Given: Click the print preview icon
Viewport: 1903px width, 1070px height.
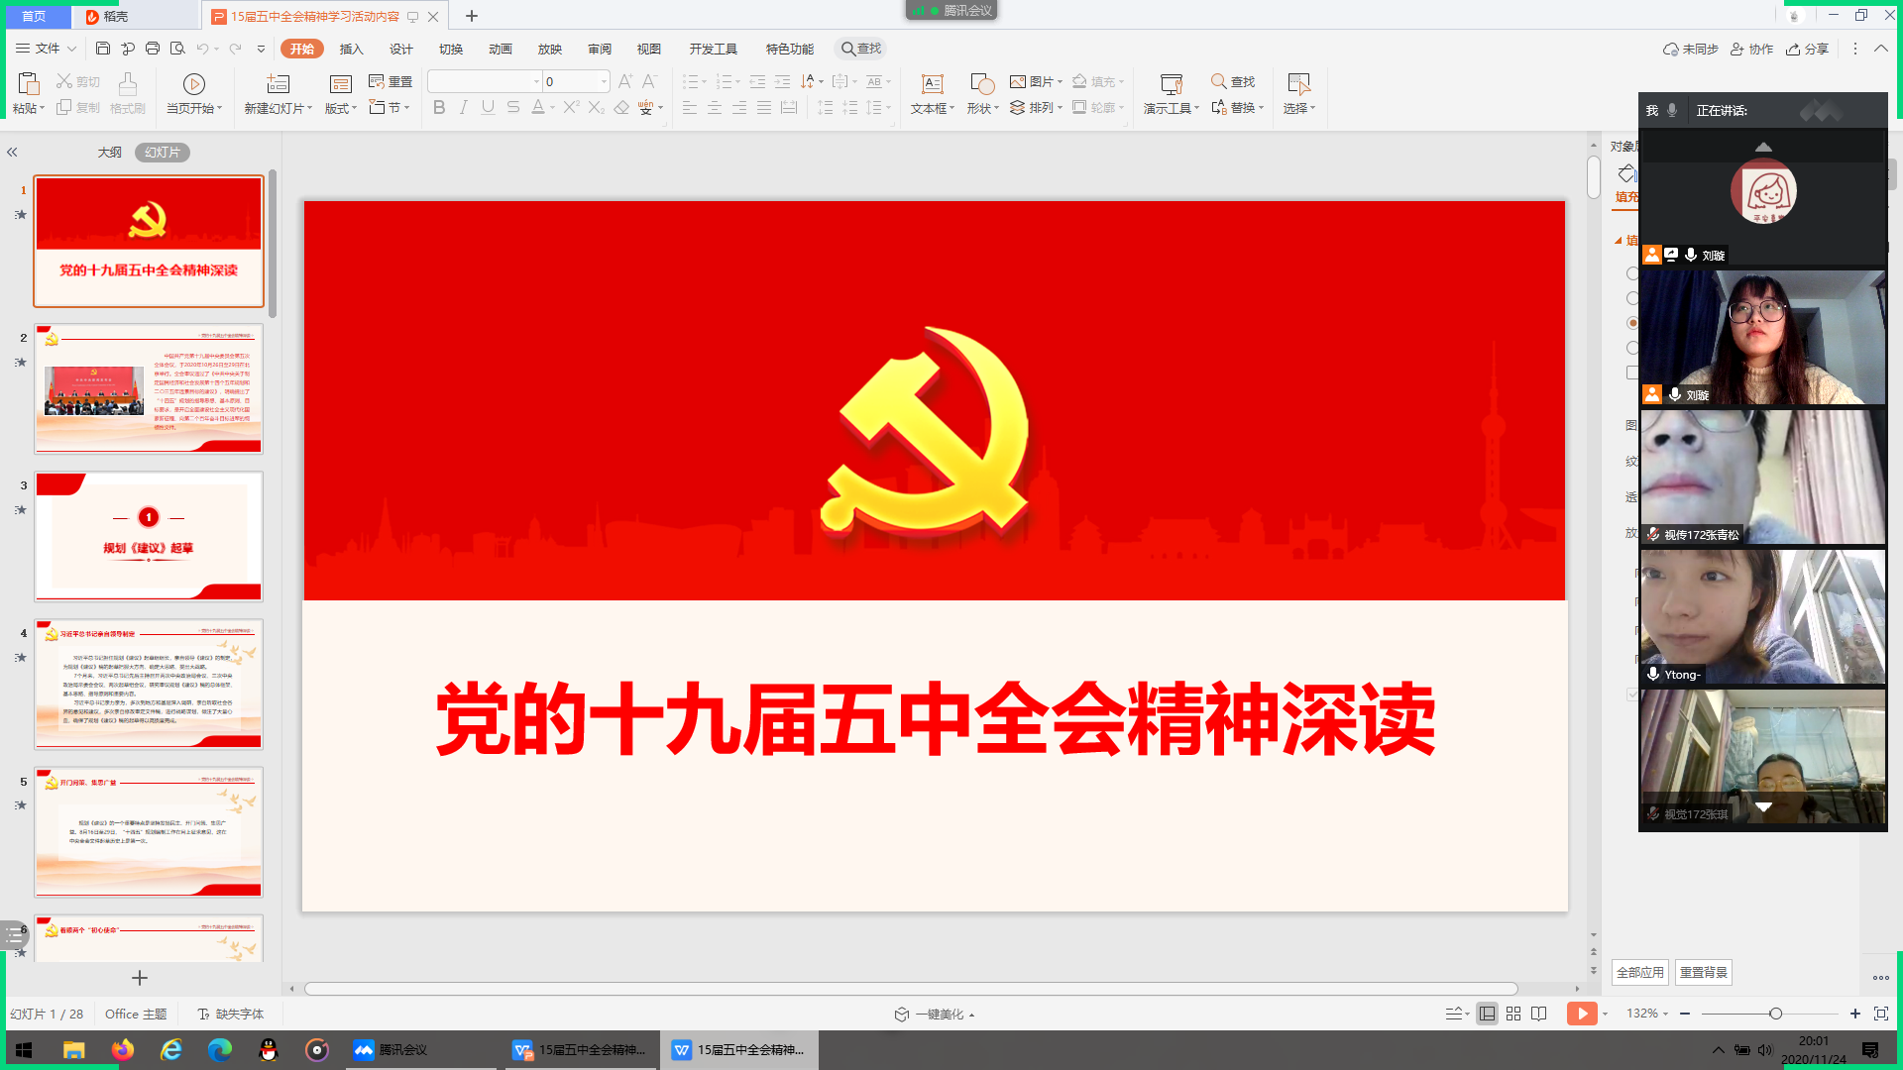Looking at the screenshot, I should click(177, 49).
